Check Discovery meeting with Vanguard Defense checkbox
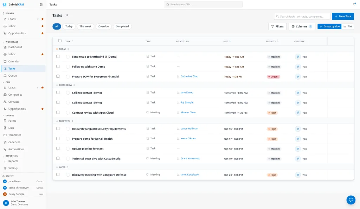 pos(58,175)
